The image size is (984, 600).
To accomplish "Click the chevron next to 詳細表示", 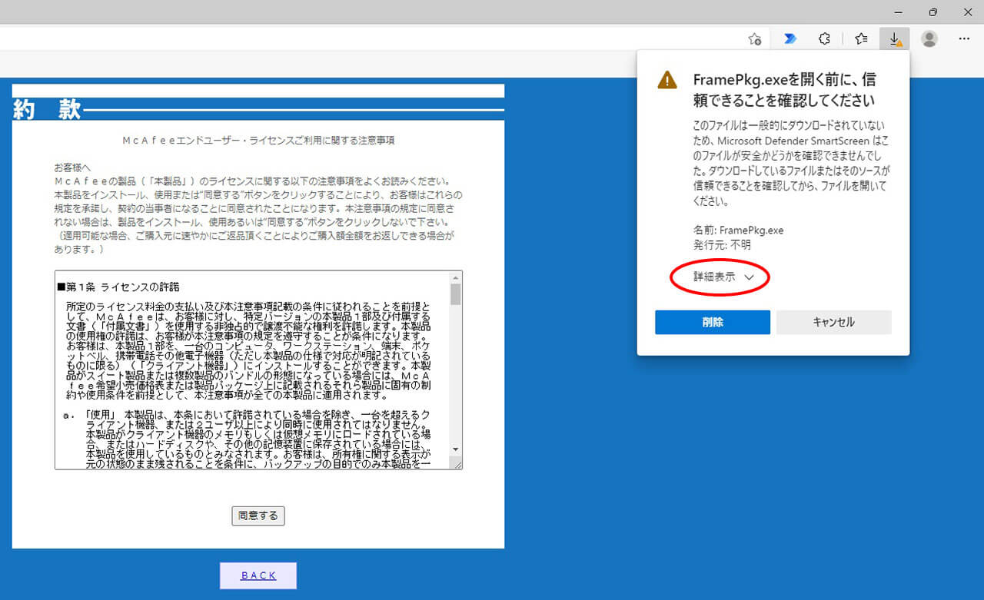I will (749, 278).
